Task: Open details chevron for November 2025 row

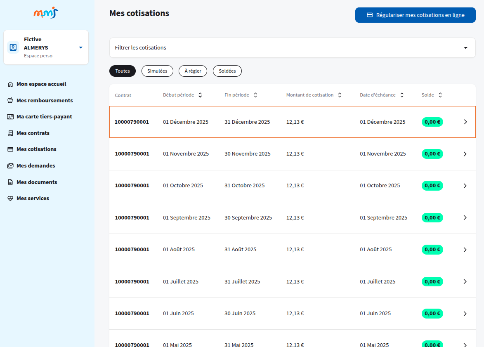Action: pyautogui.click(x=465, y=154)
